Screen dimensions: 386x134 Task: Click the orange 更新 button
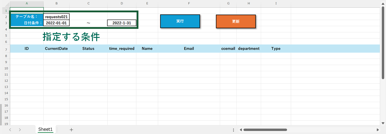236,22
